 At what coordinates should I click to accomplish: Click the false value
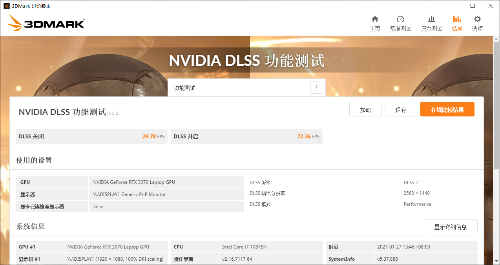click(98, 207)
